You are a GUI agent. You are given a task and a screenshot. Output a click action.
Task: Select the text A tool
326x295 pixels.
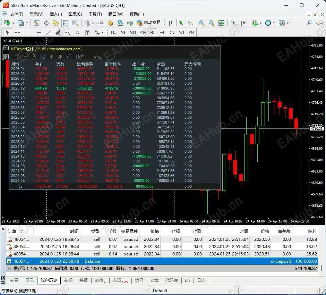click(78, 32)
